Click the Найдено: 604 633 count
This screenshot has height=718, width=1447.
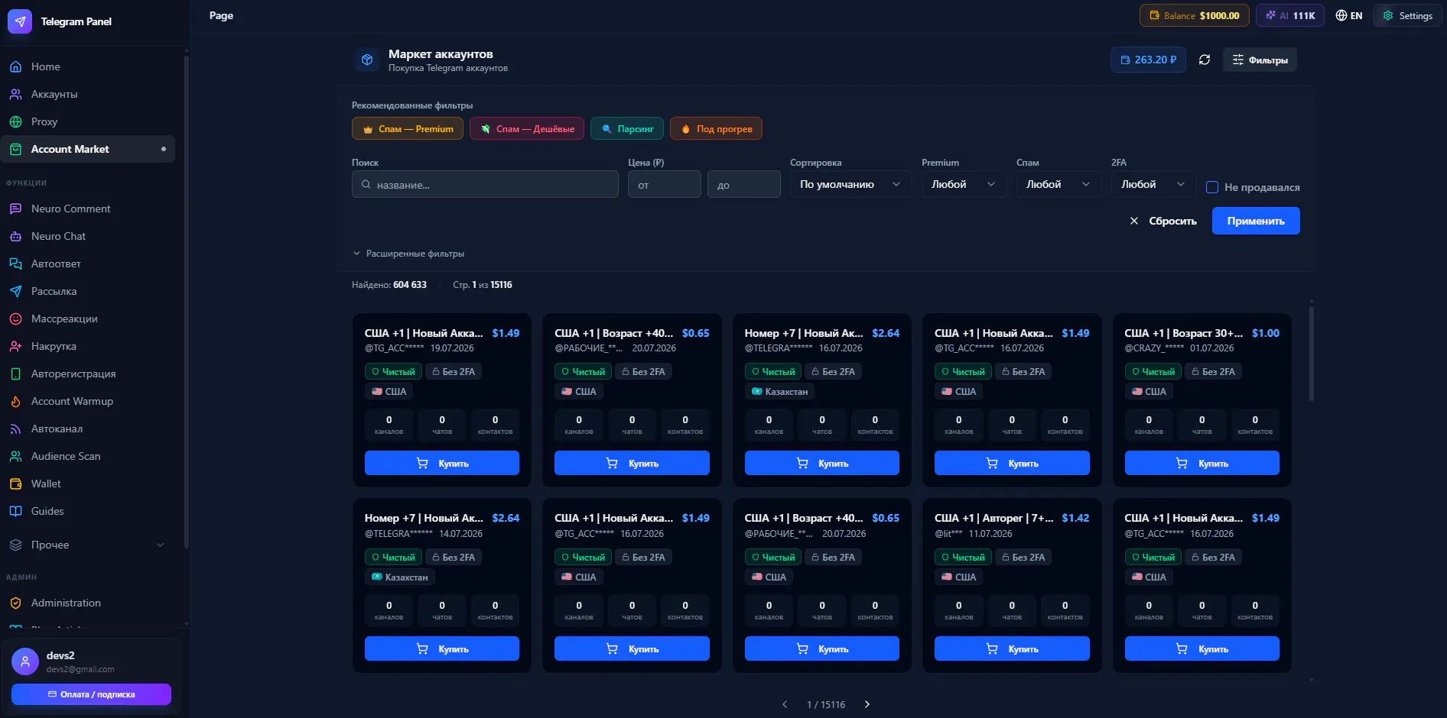click(389, 285)
